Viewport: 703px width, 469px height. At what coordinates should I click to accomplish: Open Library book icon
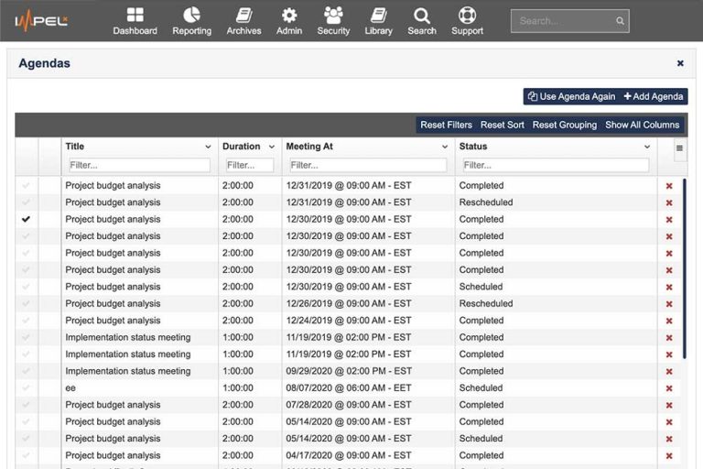[x=378, y=15]
